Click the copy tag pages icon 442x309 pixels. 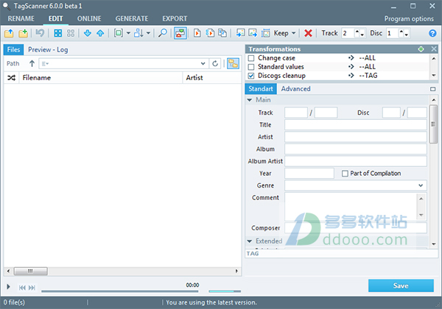click(x=222, y=33)
